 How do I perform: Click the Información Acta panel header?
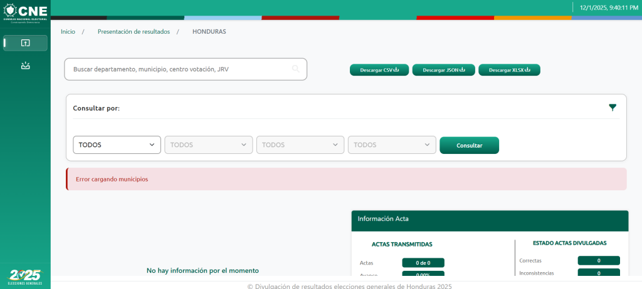(490, 221)
